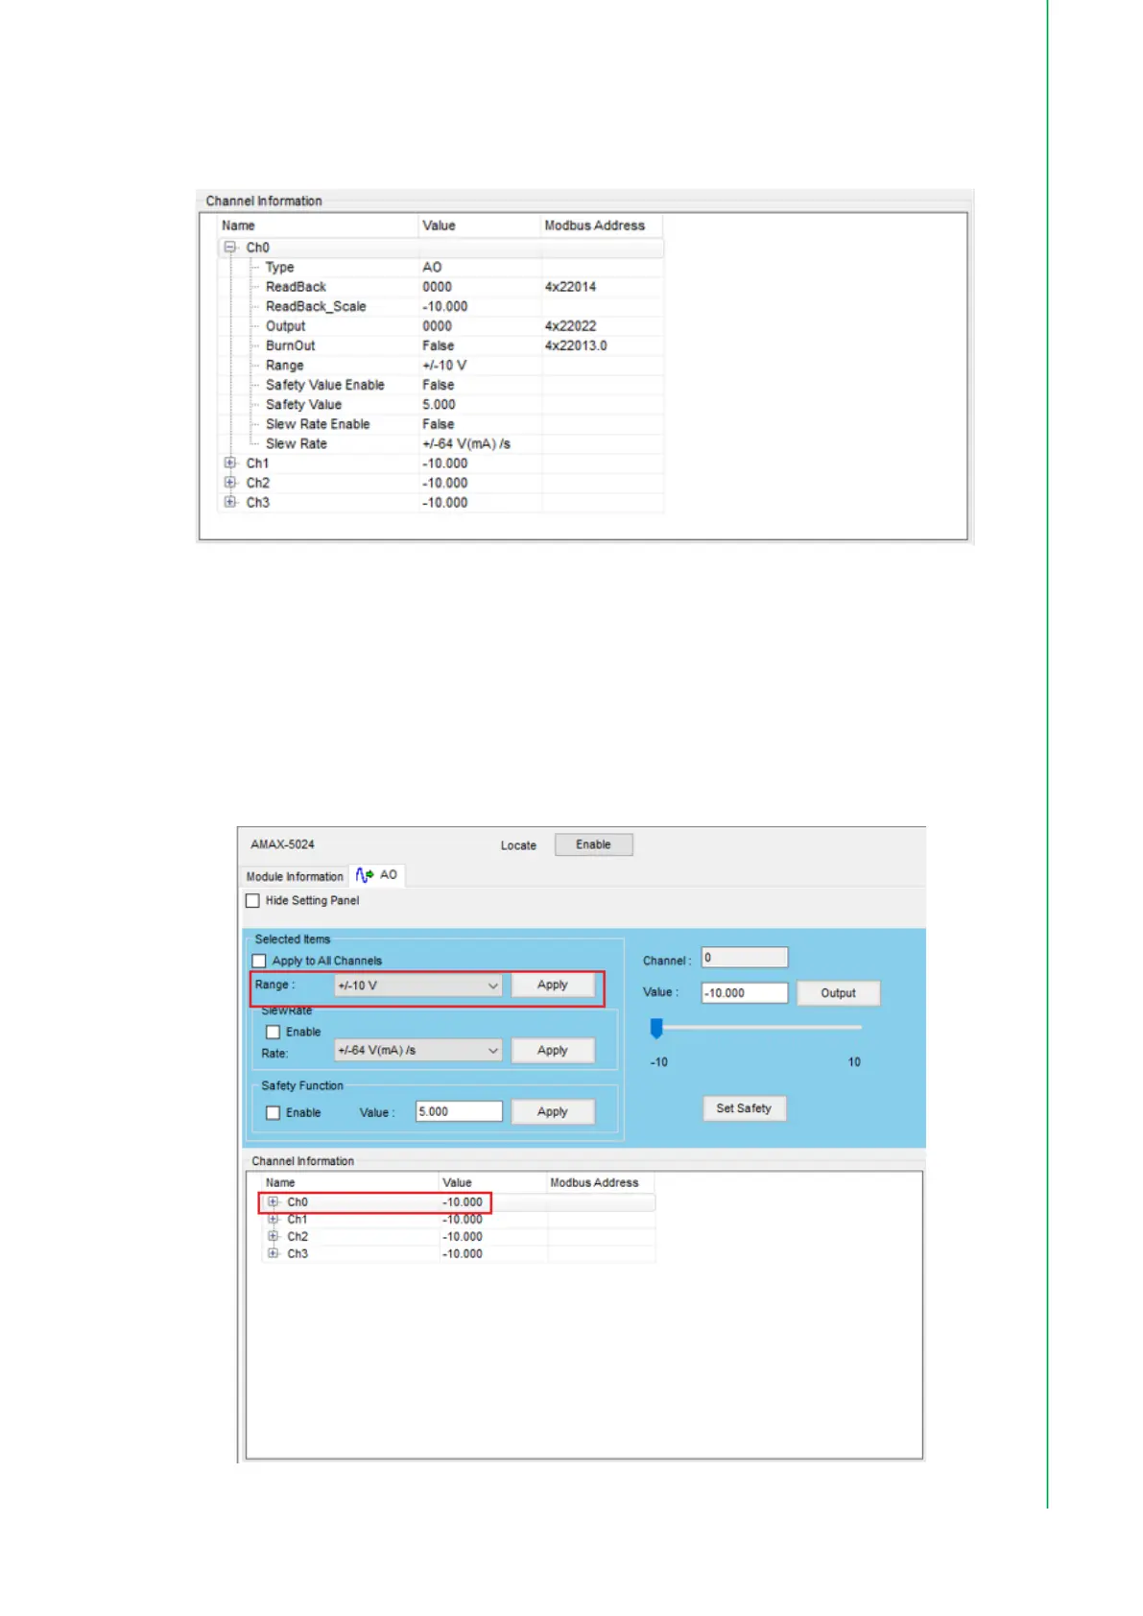The width and height of the screenshot is (1143, 1616).
Task: Click the Locate Enable button
Action: (x=593, y=844)
